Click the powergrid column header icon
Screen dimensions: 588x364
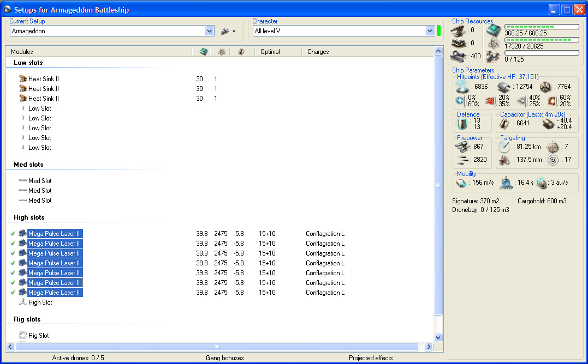[x=222, y=52]
